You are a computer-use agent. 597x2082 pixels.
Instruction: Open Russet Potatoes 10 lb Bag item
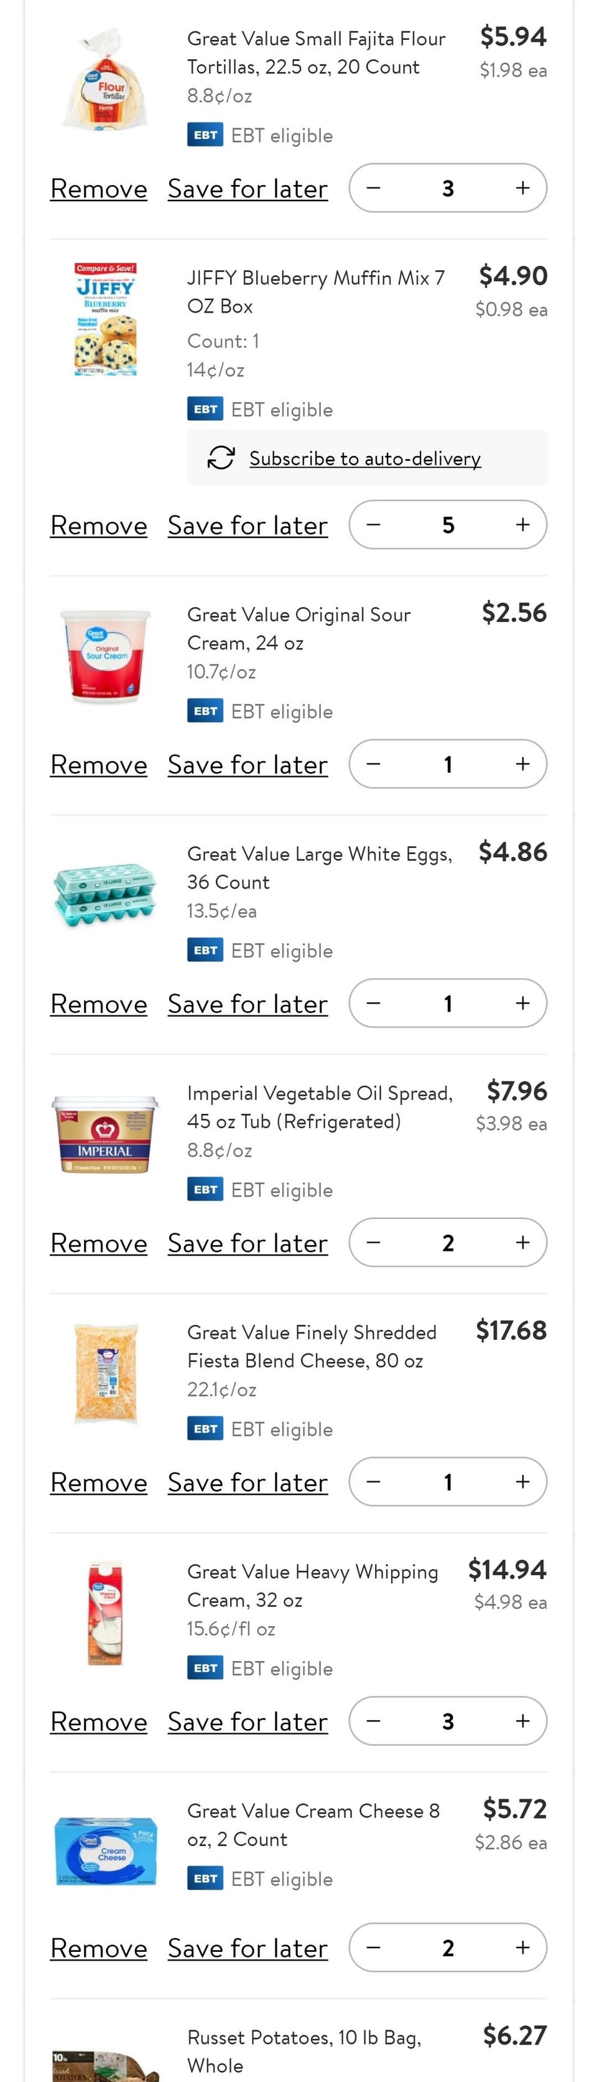[x=304, y=2051]
